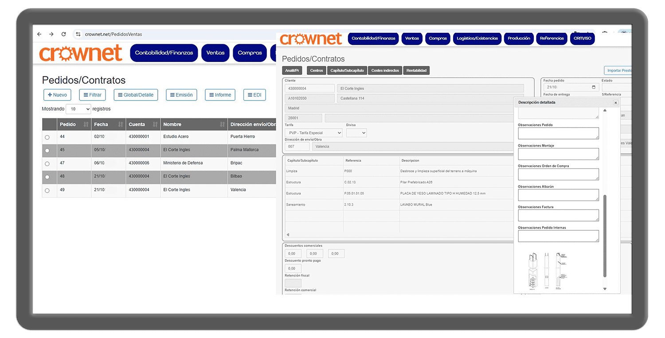
Task: Expand the Divisa dropdown
Action: click(356, 133)
